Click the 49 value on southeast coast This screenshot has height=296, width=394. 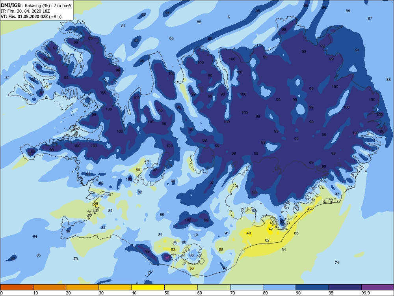[309, 209]
